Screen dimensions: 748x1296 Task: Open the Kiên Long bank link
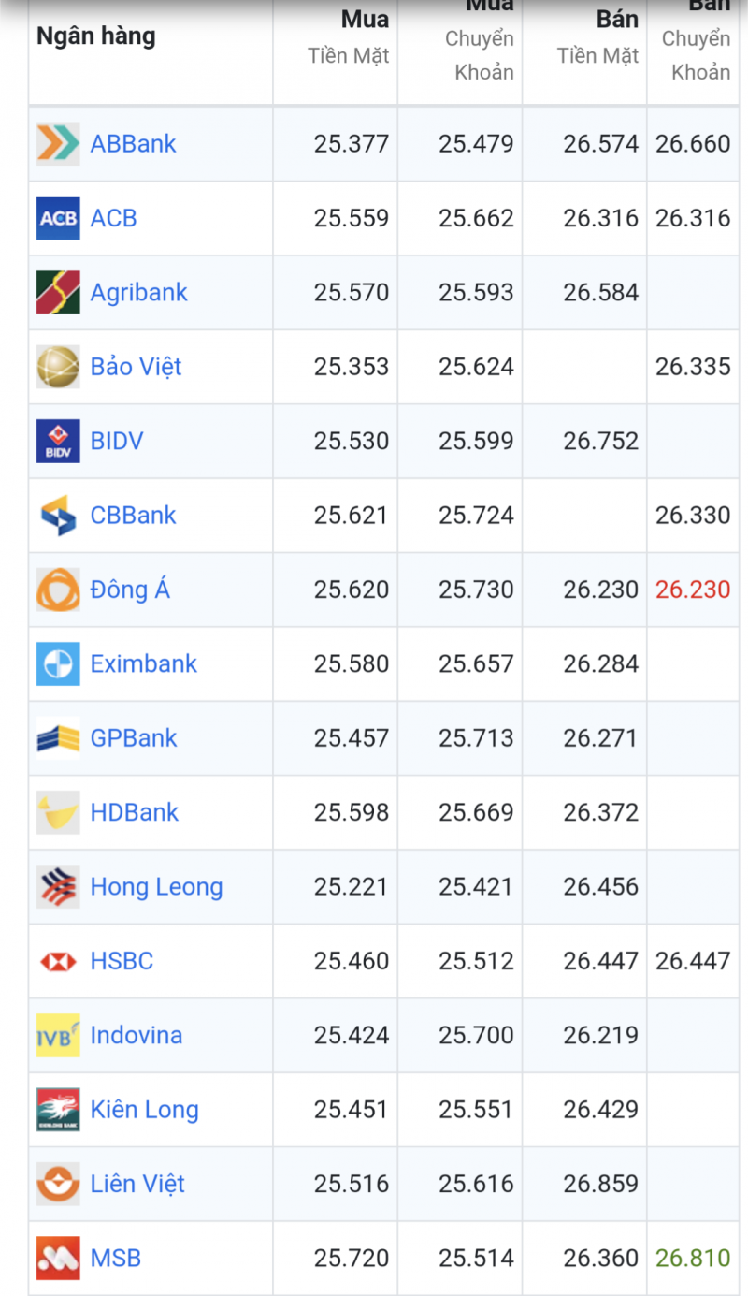click(x=144, y=1110)
